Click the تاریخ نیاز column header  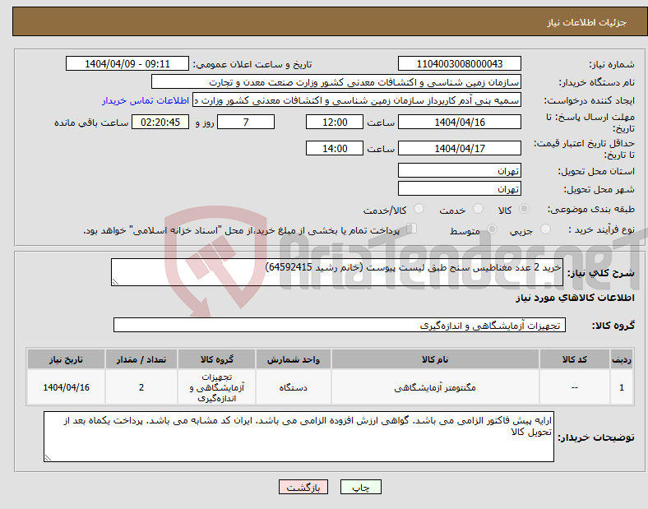click(x=66, y=359)
